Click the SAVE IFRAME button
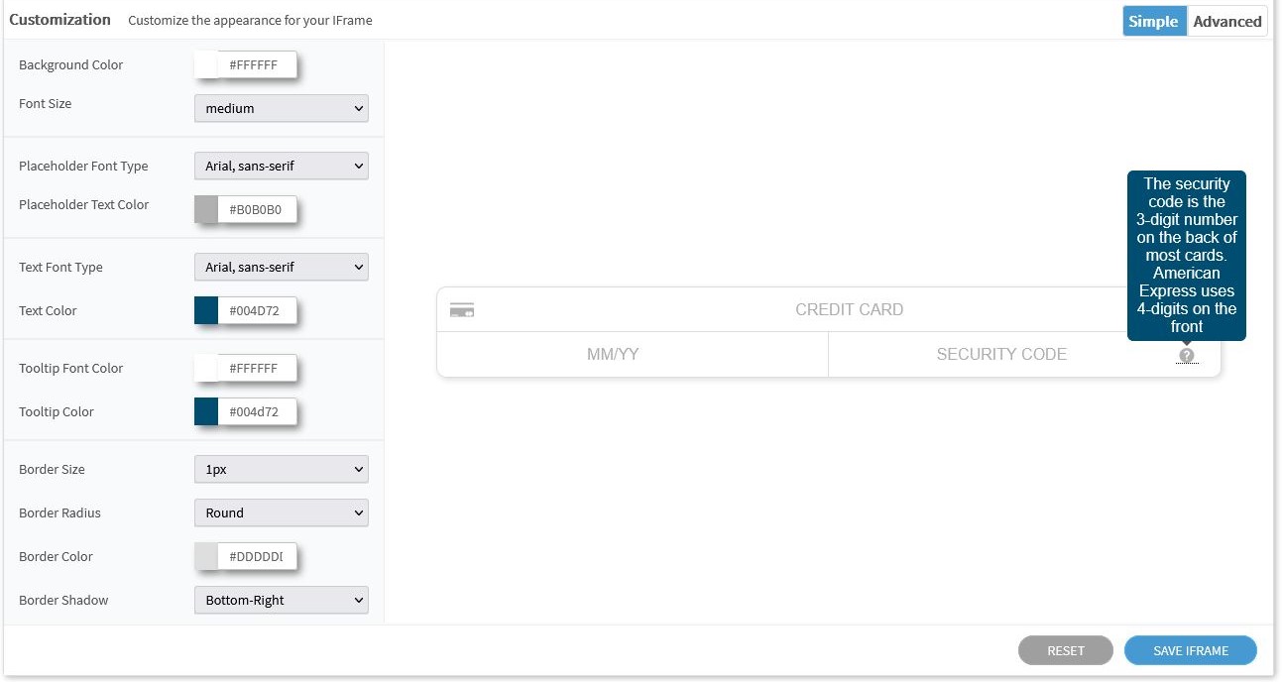Image resolution: width=1282 pixels, height=682 pixels. 1190,650
